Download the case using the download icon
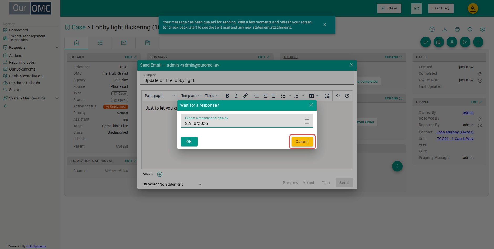This screenshot has width=494, height=249. click(445, 29)
